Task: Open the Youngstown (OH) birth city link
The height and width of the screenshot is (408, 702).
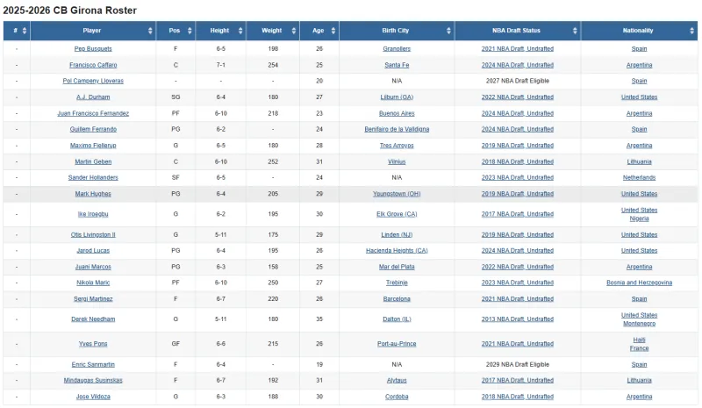Action: [x=397, y=194]
